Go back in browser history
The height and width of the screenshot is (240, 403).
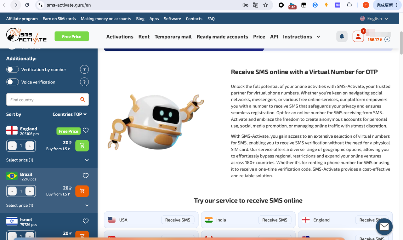4,5
